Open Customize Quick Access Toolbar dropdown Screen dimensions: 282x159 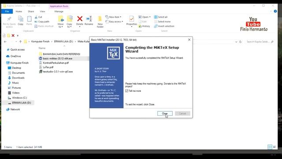click(x=18, y=35)
